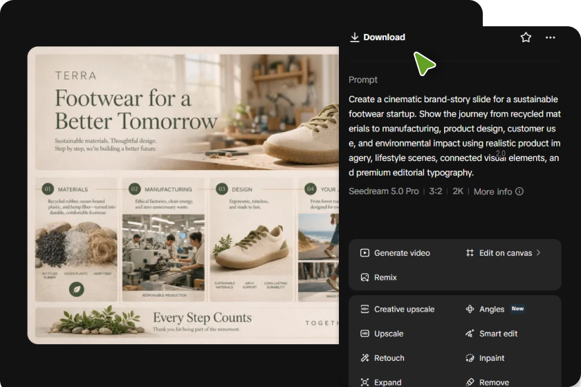
Task: Click the Every Step Counts text
Action: pyautogui.click(x=202, y=318)
